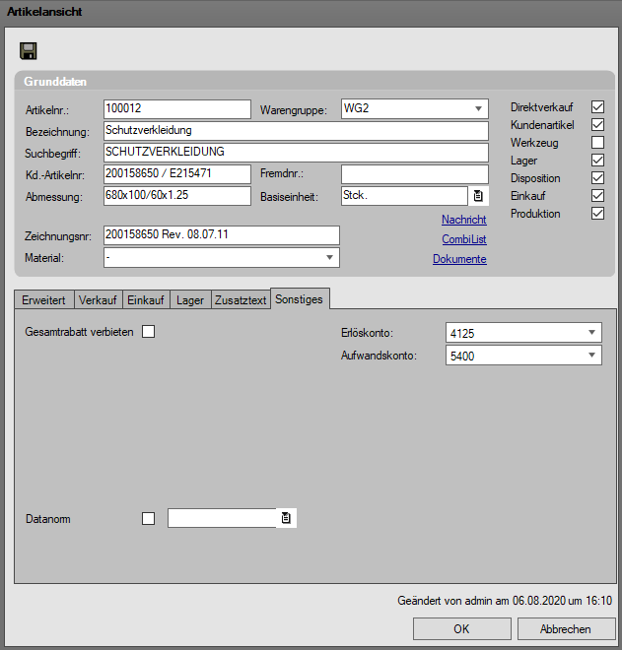Click the Nachricht link

click(464, 220)
